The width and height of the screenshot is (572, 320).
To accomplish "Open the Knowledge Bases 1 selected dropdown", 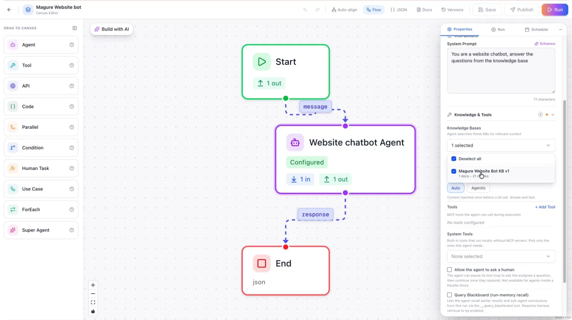I will click(x=501, y=145).
